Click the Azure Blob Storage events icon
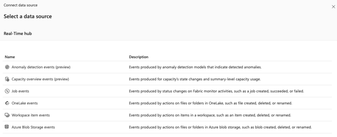 point(7,127)
